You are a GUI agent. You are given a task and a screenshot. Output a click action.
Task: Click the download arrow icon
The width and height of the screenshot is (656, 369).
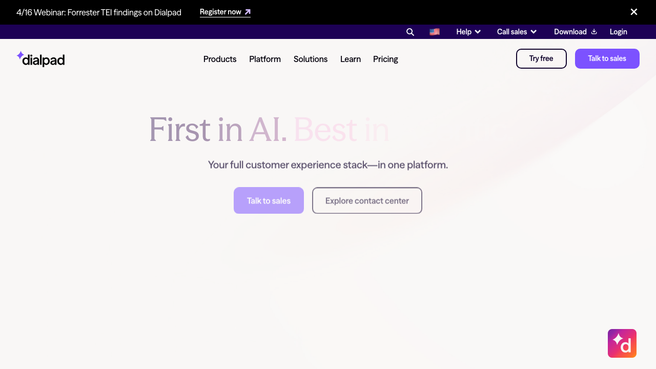pyautogui.click(x=594, y=32)
